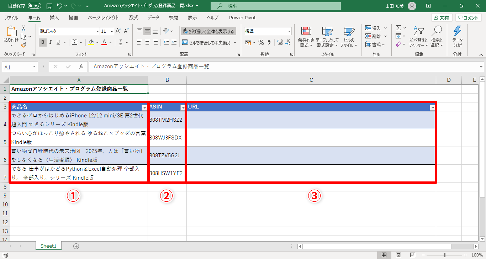Click the Save icon in the title bar
Image resolution: width=486 pixels, height=259 pixels.
point(49,6)
